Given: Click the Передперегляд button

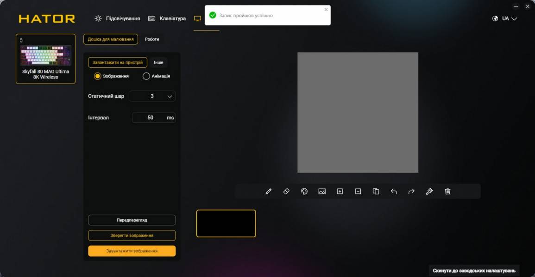Looking at the screenshot, I should coord(132,220).
